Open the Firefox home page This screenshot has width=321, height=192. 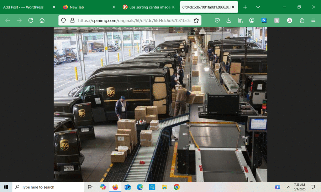coord(42,20)
